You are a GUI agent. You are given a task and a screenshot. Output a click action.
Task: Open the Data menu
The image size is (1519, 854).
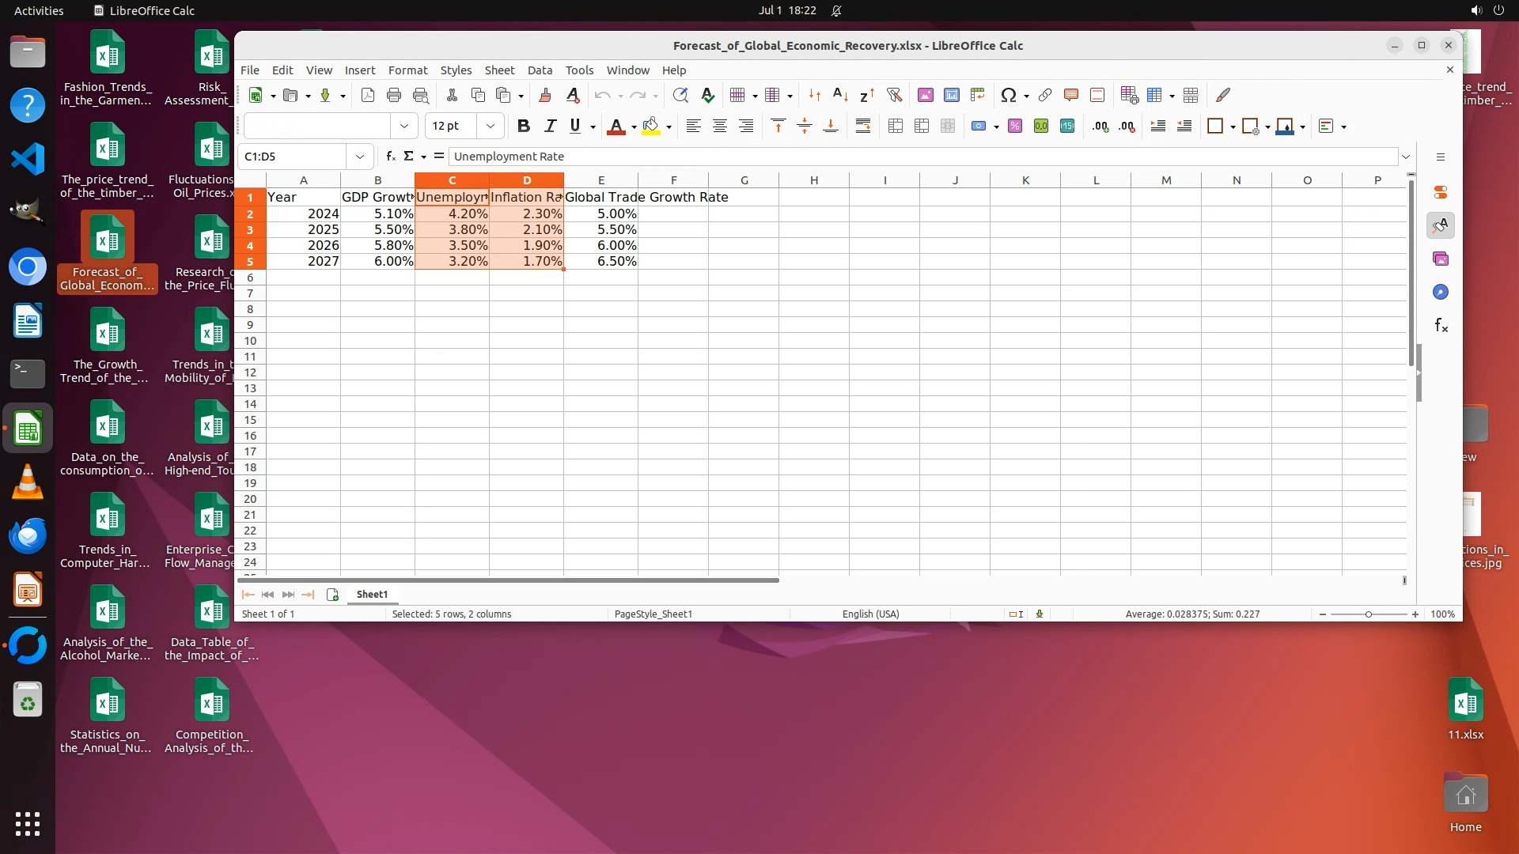click(x=540, y=70)
